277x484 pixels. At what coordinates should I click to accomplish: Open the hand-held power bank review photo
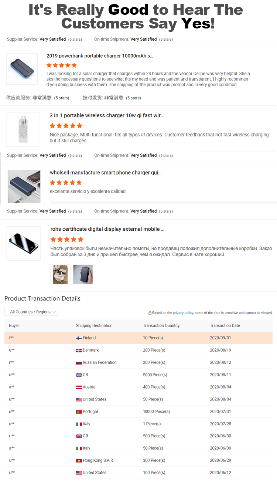[83, 274]
